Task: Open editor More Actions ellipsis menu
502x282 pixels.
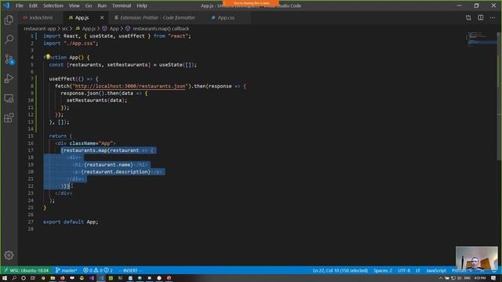Action: click(493, 17)
